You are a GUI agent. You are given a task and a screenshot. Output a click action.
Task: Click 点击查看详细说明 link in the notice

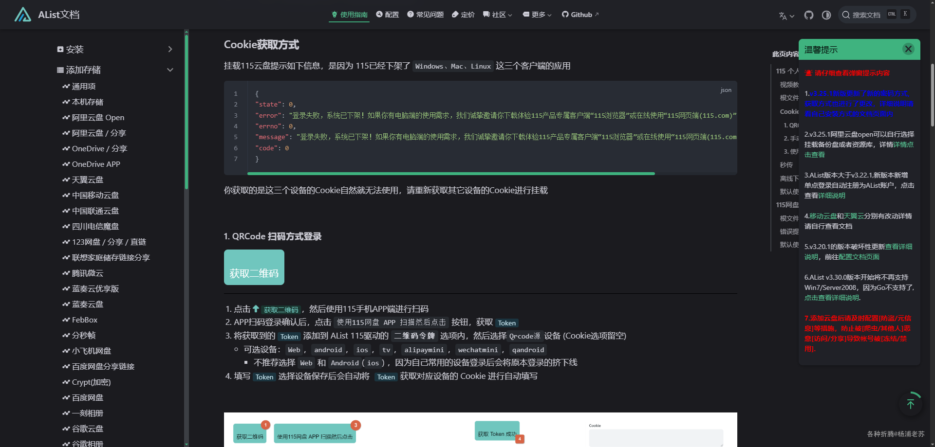(x=832, y=298)
